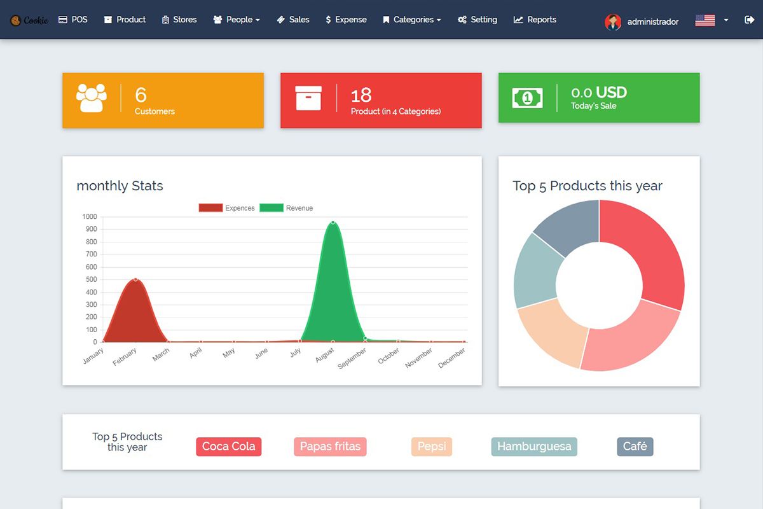Viewport: 763px width, 509px height.
Task: Click the administrador avatar picture
Action: [613, 22]
